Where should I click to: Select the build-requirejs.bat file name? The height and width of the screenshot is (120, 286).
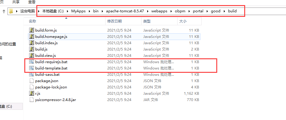(51, 62)
